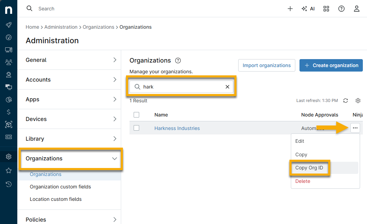The image size is (367, 224).
Task: Open Recent history icon in sidebar
Action: click(9, 184)
